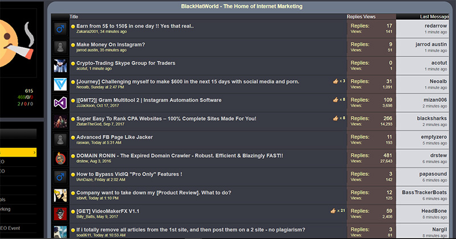Sort by Last Message column header
456x239 pixels.
[x=434, y=17]
